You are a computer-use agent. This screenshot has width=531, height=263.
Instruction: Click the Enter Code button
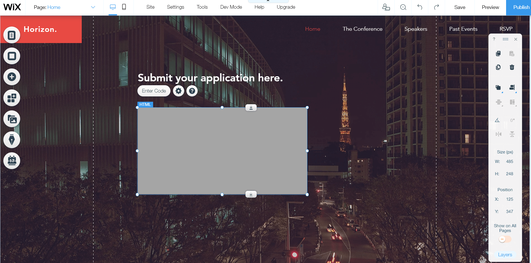click(154, 91)
